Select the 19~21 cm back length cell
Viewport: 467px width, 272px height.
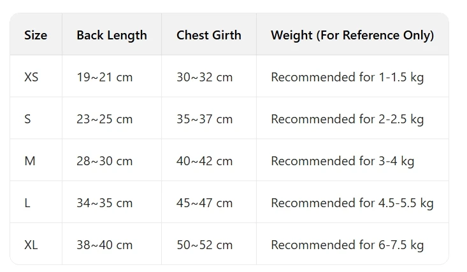pos(104,77)
